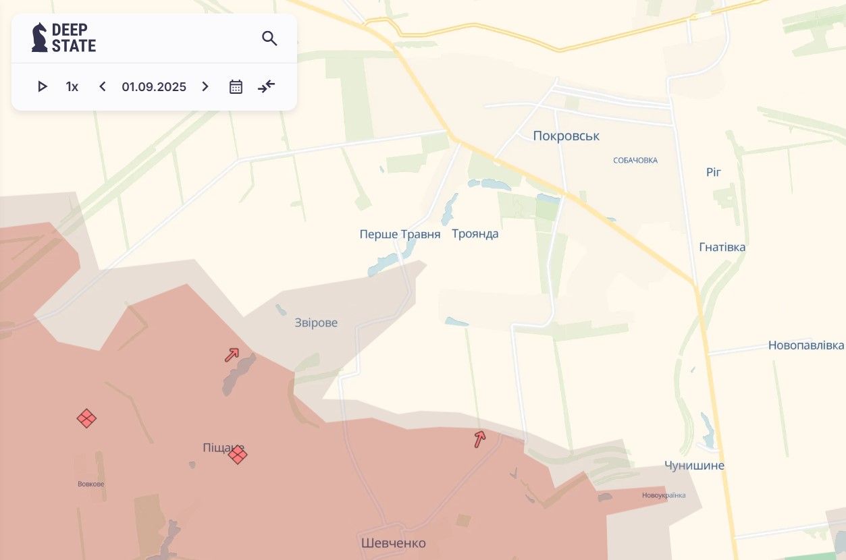
Task: Open the calendar date picker
Action: point(236,86)
